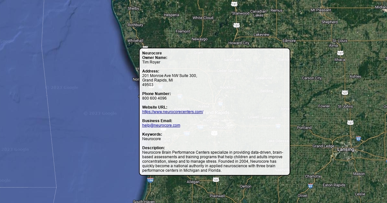
Task: Click the Neurocore title in the info window
Action: coord(152,53)
